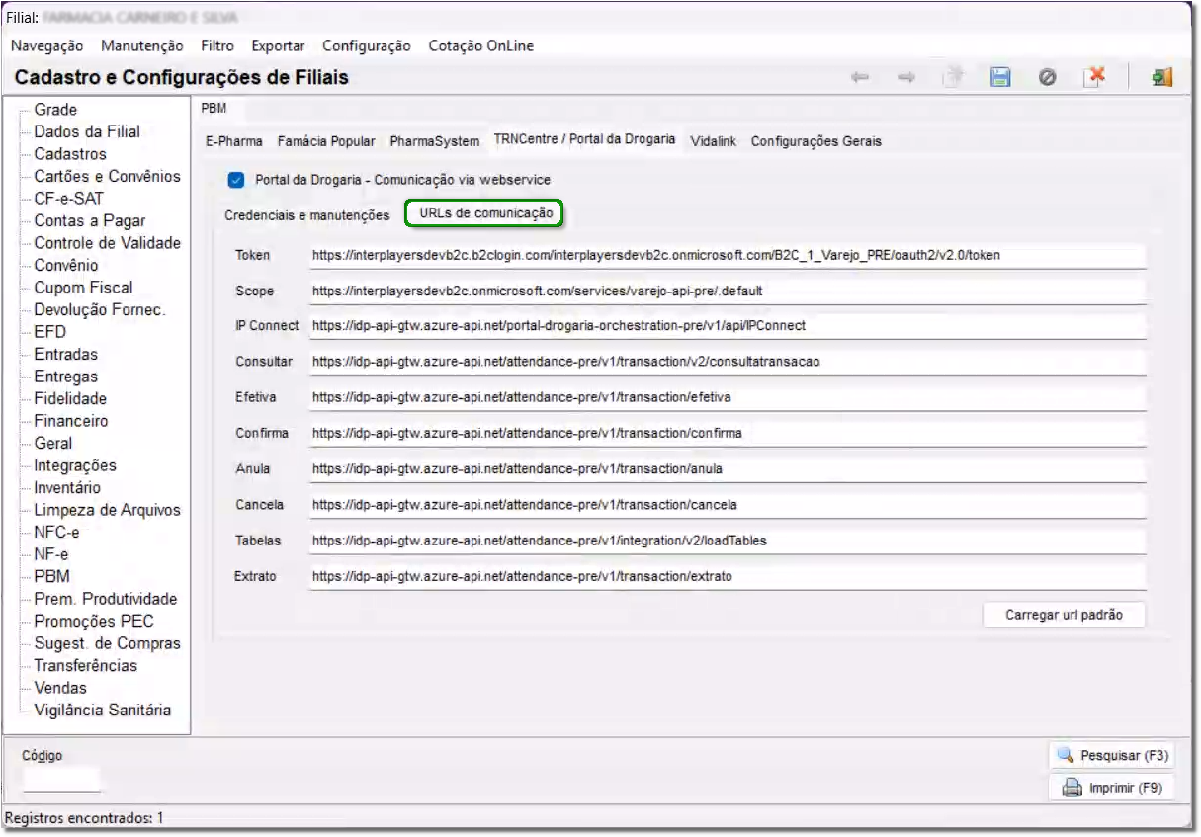Select EFD tree item
The image size is (1201, 837).
click(50, 332)
